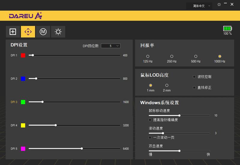The image size is (240, 165).
Task: Click the scroll speed value 3
Action: [x=216, y=133]
